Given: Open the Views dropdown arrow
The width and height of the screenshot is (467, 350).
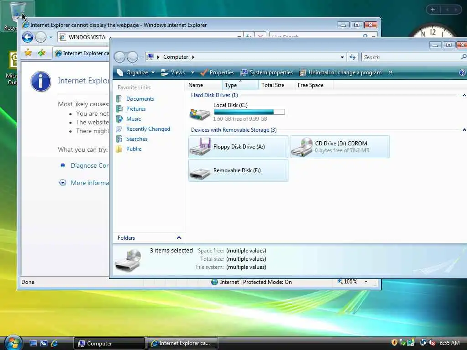Looking at the screenshot, I should coord(192,72).
